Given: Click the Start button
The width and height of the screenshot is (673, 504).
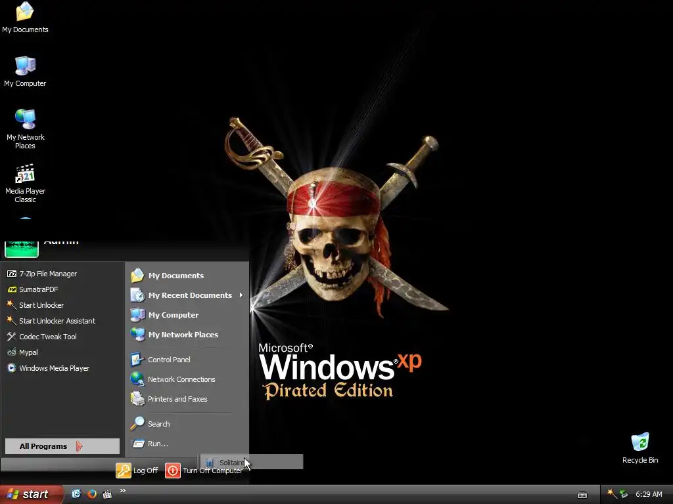Looking at the screenshot, I should point(31,494).
